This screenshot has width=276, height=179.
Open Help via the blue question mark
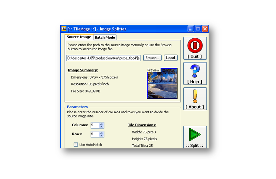click(x=195, y=74)
